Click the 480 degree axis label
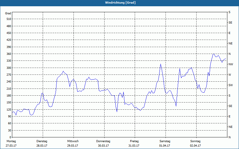Screen dimensions: 239x149 pyautogui.click(x=9, y=26)
